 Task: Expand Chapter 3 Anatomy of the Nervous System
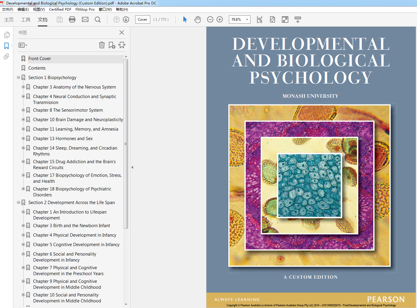pyautogui.click(x=23, y=87)
